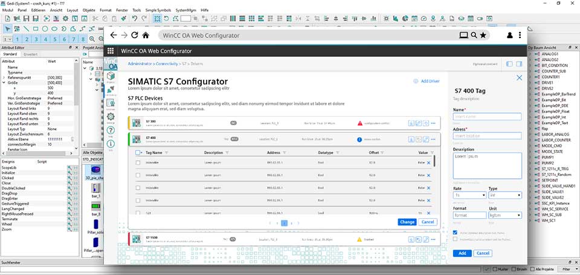Pick the ellipse drawing tool
The image size is (580, 275).
[54, 28]
